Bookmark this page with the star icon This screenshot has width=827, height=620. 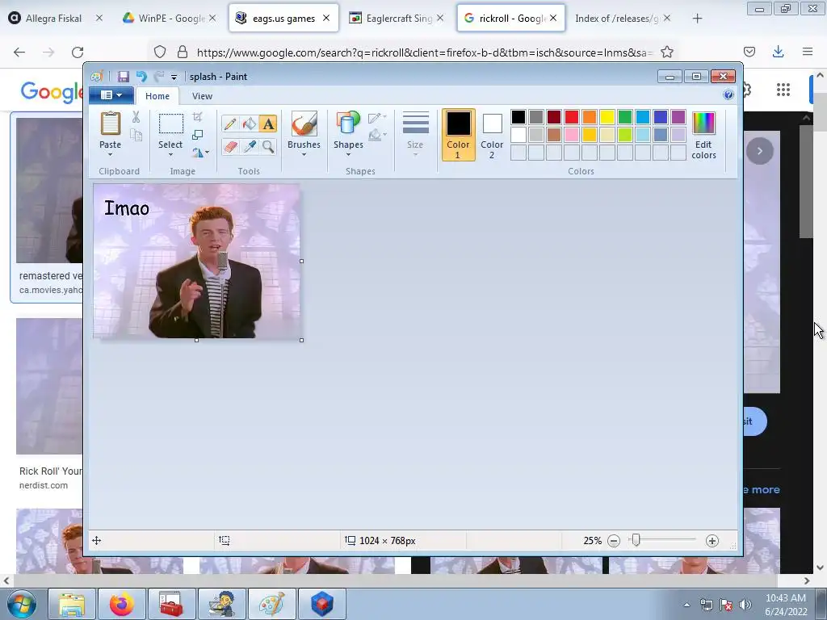click(x=666, y=52)
